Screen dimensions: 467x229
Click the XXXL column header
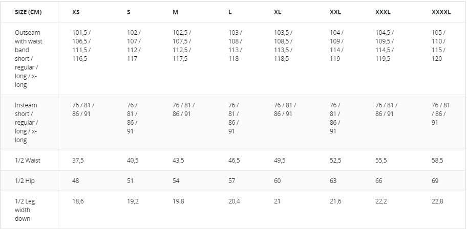tap(383, 12)
